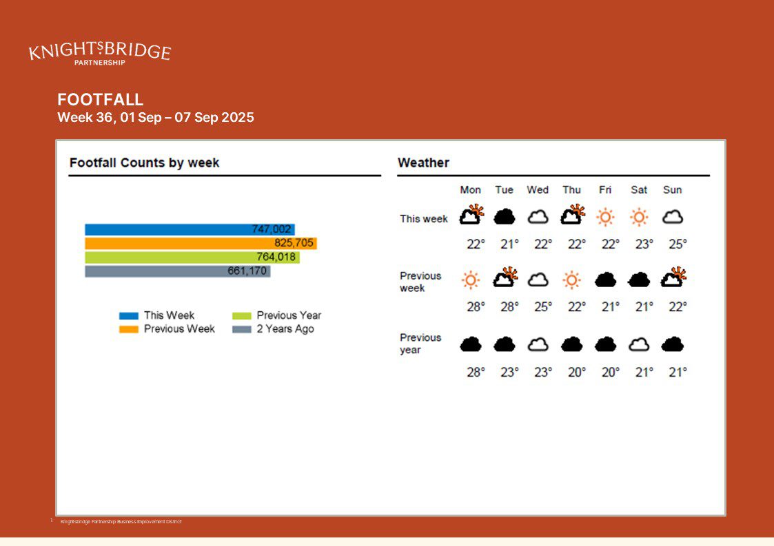Click the grey 2 Years Ago legend swatch
The image size is (774, 546).
(242, 330)
